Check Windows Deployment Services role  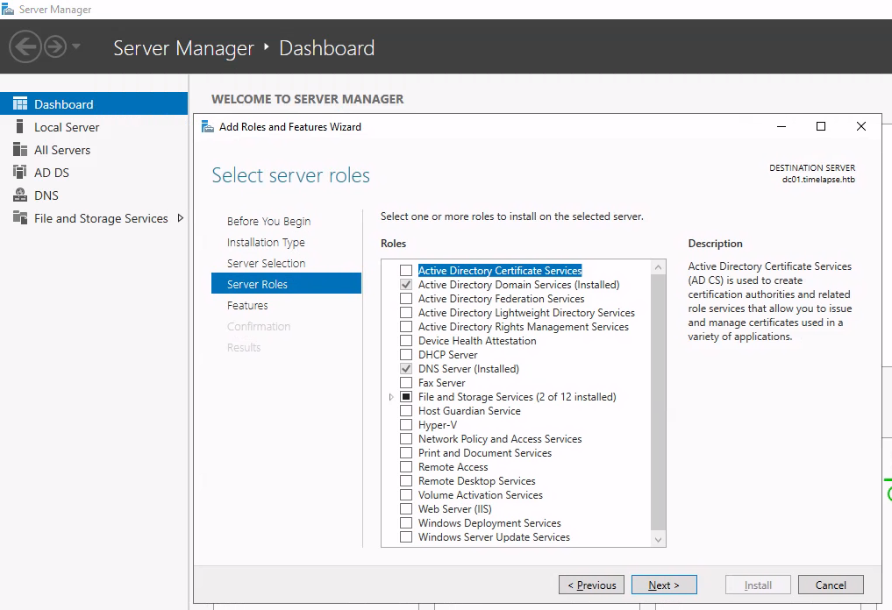point(406,523)
